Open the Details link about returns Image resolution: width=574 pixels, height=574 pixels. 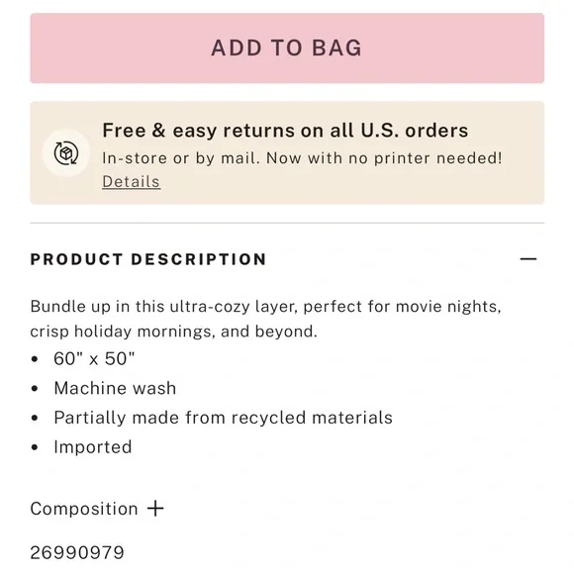pyautogui.click(x=131, y=181)
